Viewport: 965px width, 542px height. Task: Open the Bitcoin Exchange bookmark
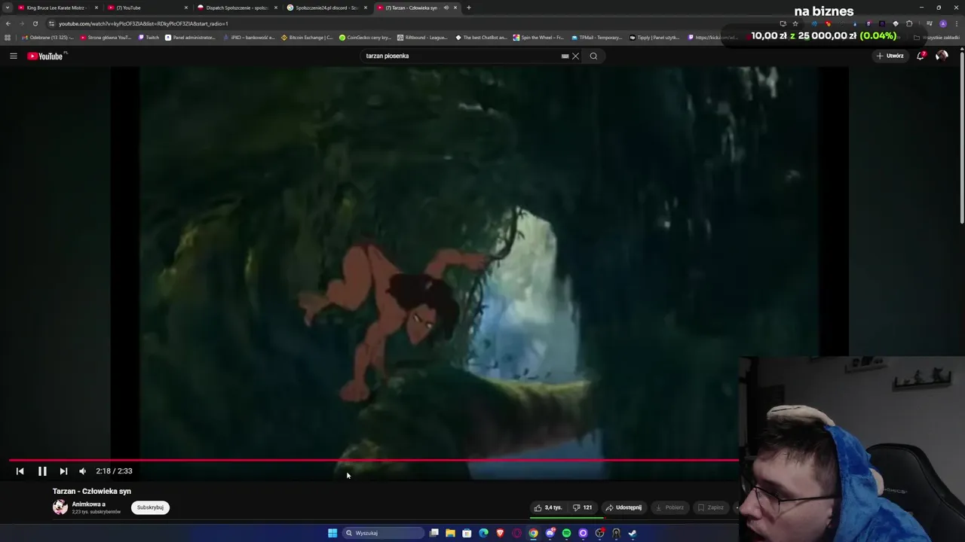coord(307,37)
